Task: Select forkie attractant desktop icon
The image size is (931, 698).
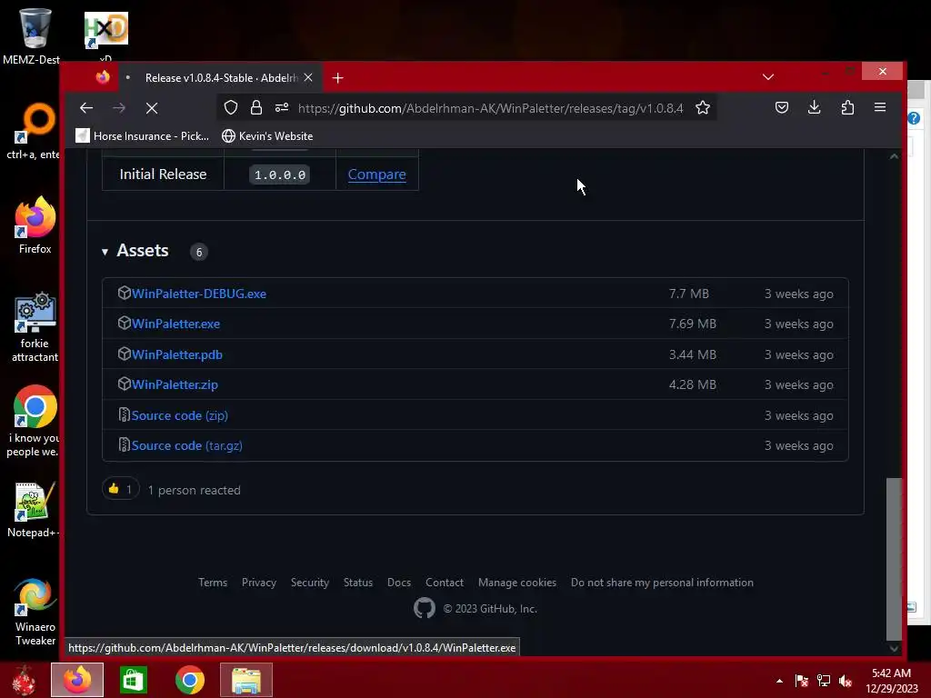Action: (x=35, y=327)
